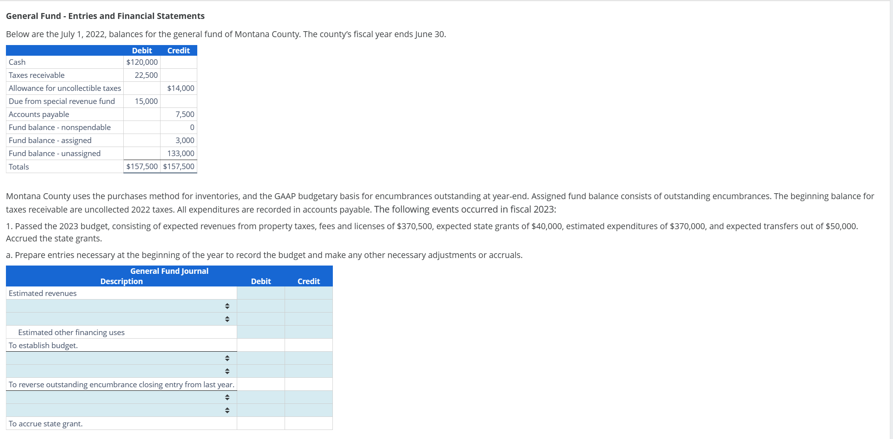Click the Credit field for Estimated other financing uses
This screenshot has height=439, width=893.
pos(309,332)
